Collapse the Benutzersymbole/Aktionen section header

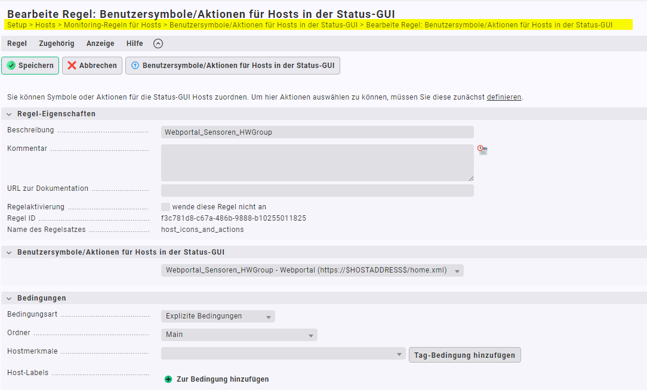(9, 252)
